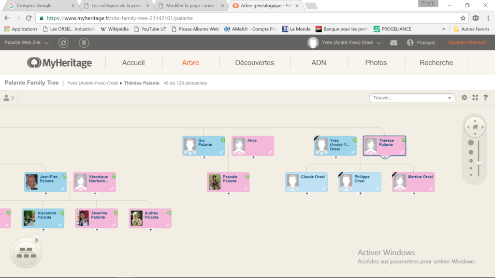The height and width of the screenshot is (278, 495).
Task: Edit Pascale Palante with pencil icon
Action: point(245,188)
